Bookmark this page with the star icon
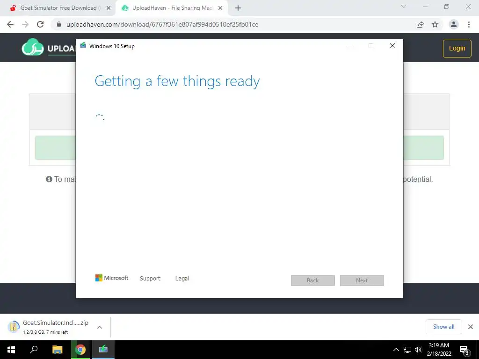Viewport: 479px width, 359px height. [435, 24]
